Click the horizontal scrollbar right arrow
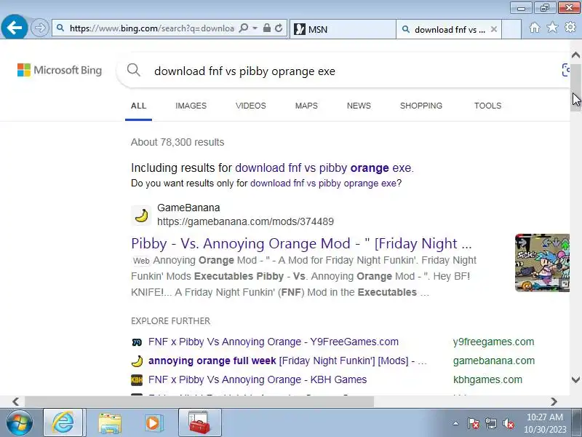This screenshot has height=437, width=582. coord(554,401)
